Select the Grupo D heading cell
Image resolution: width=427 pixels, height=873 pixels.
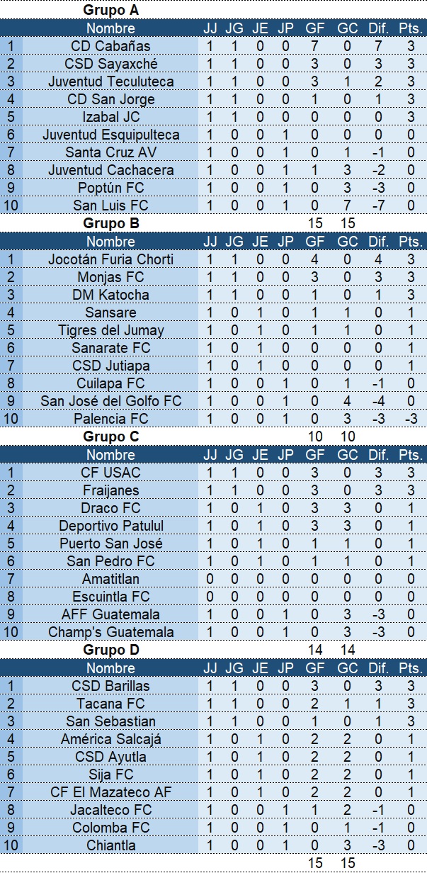pyautogui.click(x=110, y=650)
